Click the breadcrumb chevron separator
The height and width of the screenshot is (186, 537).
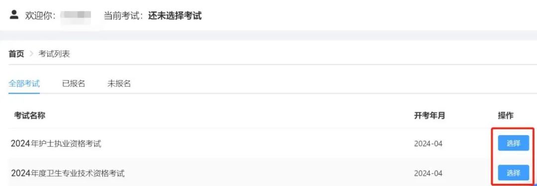coord(31,54)
